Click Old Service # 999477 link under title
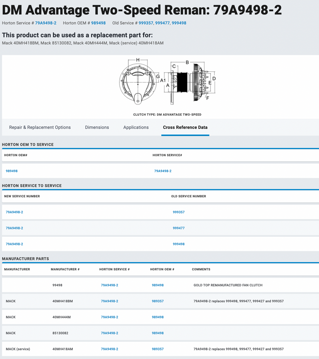Image resolution: width=319 pixels, height=359 pixels. coord(162,23)
